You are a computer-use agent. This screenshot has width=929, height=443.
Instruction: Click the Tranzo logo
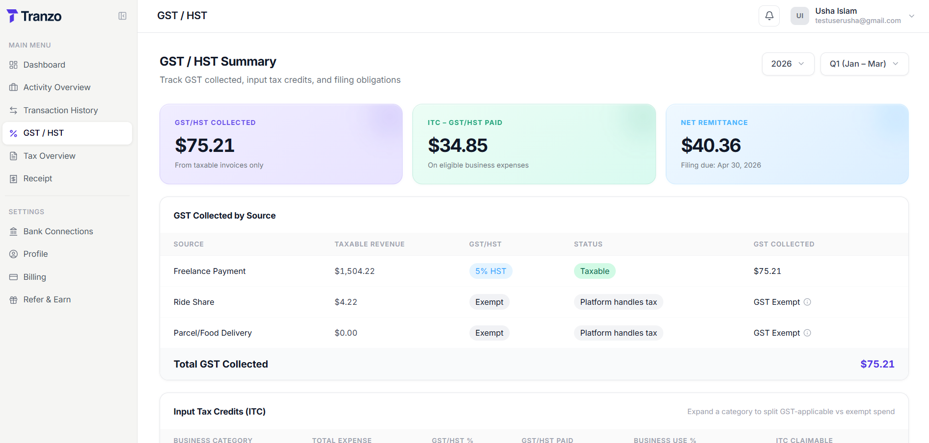pos(34,16)
